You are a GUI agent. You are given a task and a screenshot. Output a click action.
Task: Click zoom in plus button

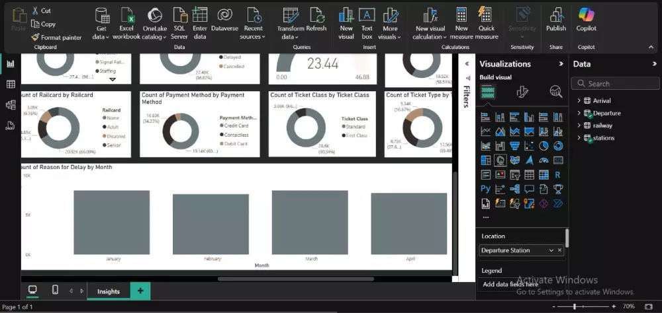tap(614, 306)
